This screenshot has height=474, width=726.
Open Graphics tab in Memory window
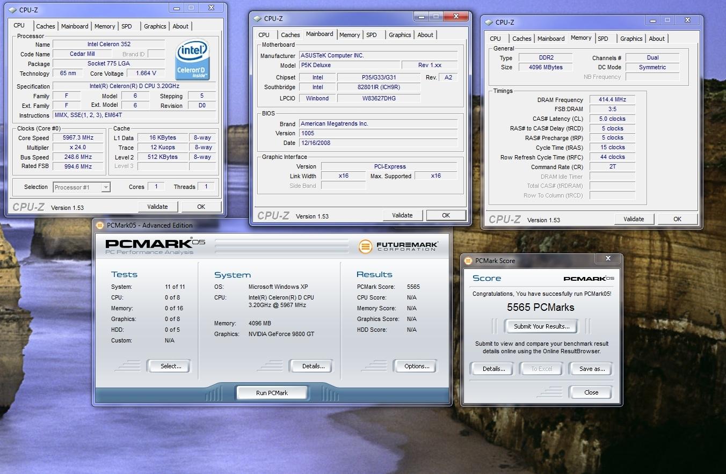(631, 39)
